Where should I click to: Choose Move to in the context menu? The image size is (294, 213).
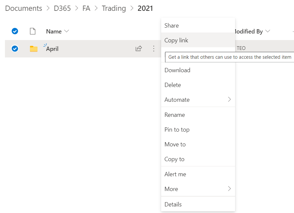tap(198, 144)
